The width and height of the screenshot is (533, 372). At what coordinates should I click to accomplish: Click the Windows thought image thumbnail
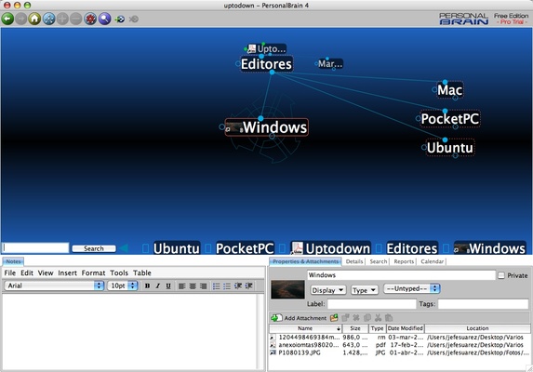tap(287, 289)
